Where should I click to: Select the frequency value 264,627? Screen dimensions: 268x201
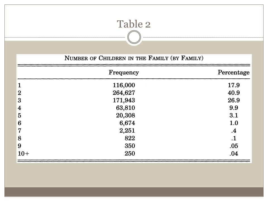pos(124,93)
